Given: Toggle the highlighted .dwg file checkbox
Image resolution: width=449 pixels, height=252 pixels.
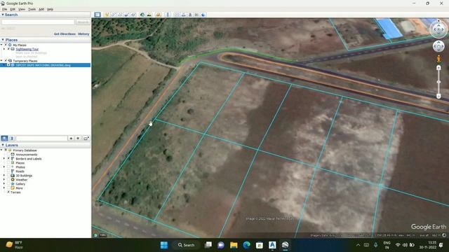Looking at the screenshot, I should tap(8, 65).
